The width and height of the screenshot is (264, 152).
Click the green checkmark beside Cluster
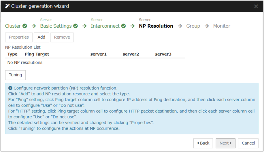pos(25,26)
